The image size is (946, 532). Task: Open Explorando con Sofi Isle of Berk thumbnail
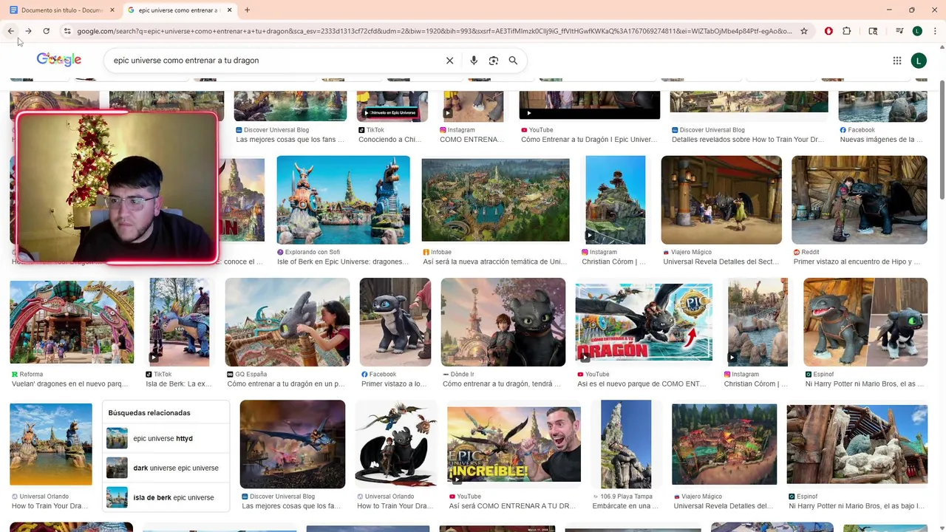[343, 199]
